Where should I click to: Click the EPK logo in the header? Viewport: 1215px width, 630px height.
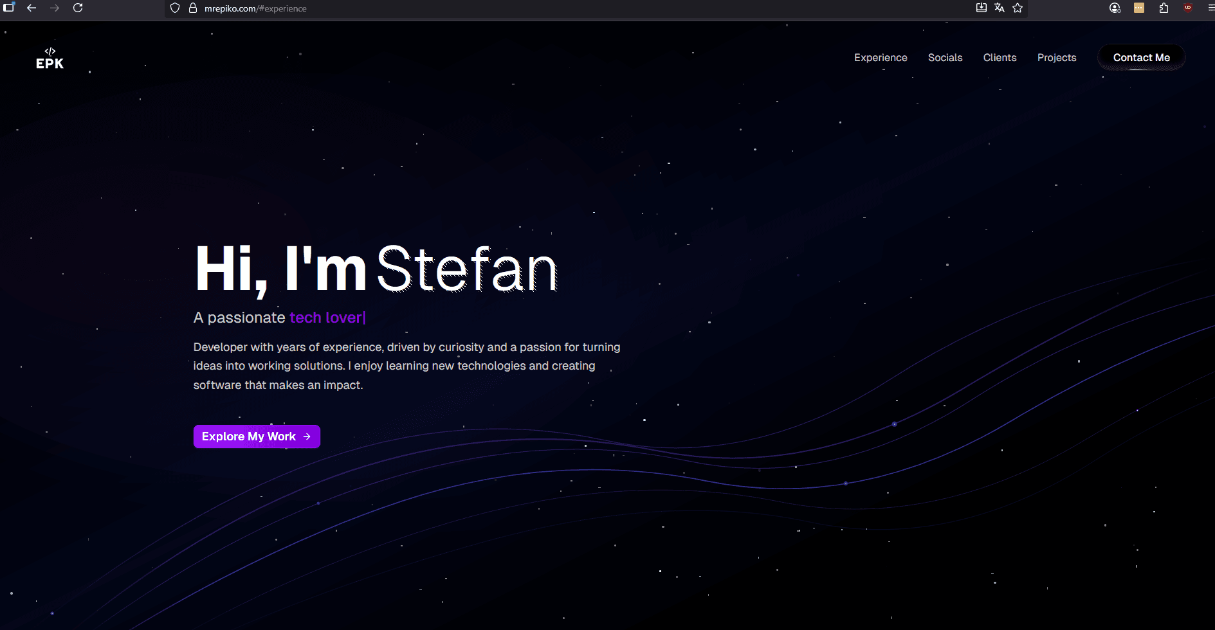[50, 59]
